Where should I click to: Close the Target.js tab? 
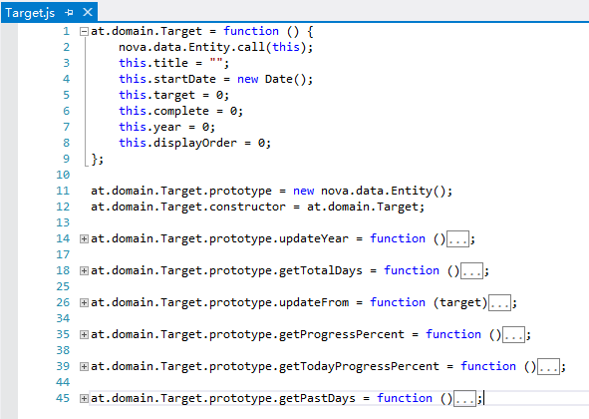click(x=88, y=12)
